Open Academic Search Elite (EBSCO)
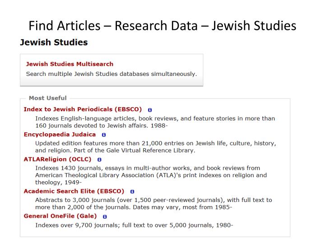This screenshot has height=244, width=325. (74, 191)
